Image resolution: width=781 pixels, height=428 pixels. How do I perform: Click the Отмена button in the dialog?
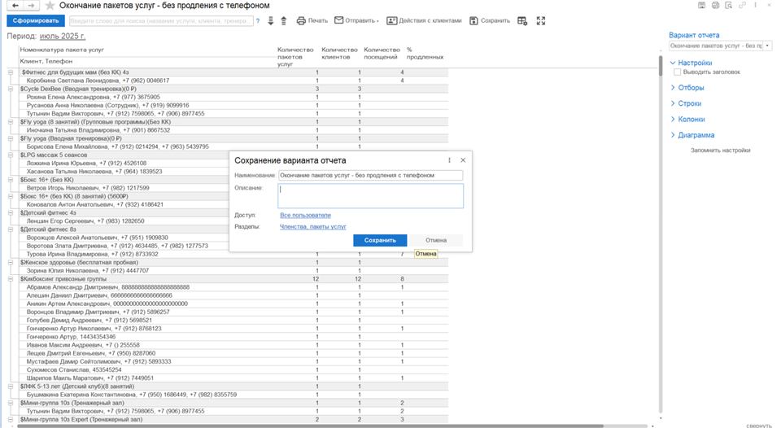[436, 240]
